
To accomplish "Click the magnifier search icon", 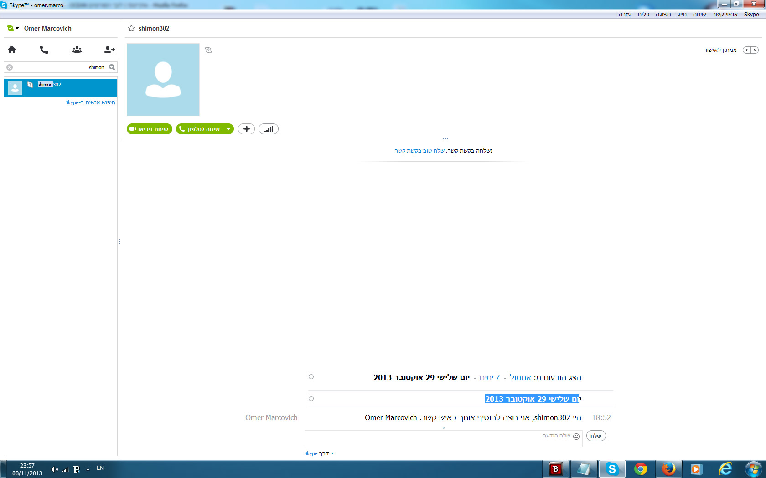I will coord(112,67).
